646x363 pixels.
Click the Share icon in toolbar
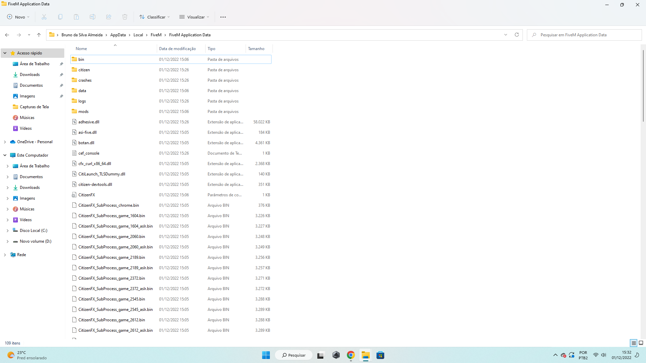(x=109, y=17)
